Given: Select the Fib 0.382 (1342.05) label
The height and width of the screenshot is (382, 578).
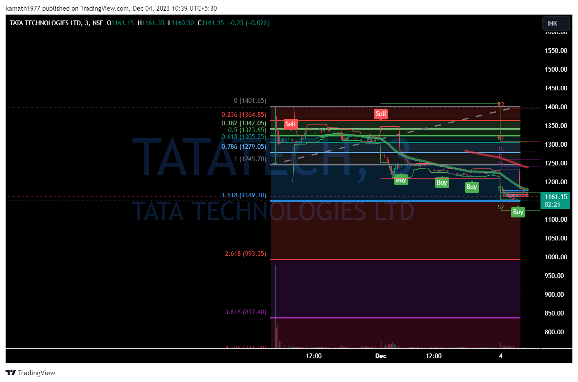Looking at the screenshot, I should (244, 123).
